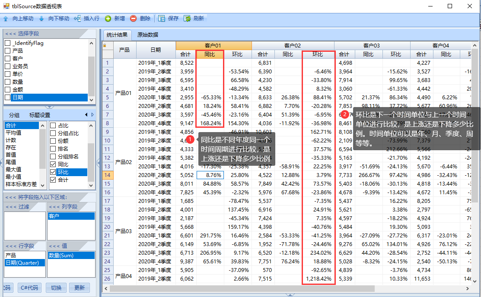Image resolution: width=481 pixels, height=297 pixels.
Task: Check the 业务员 field checkbox
Action: pos(8,66)
